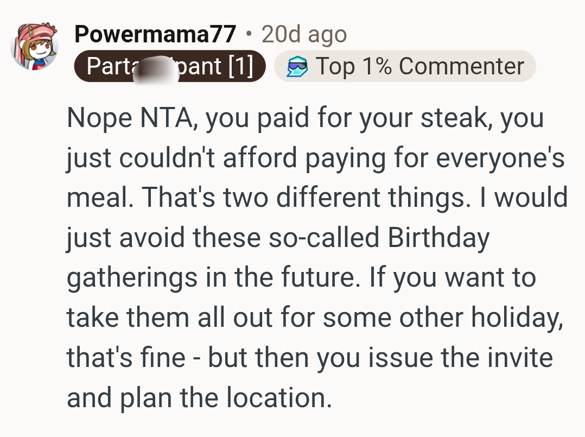Open the "20d ago" comment timestamp
585x437 pixels.
point(304,35)
